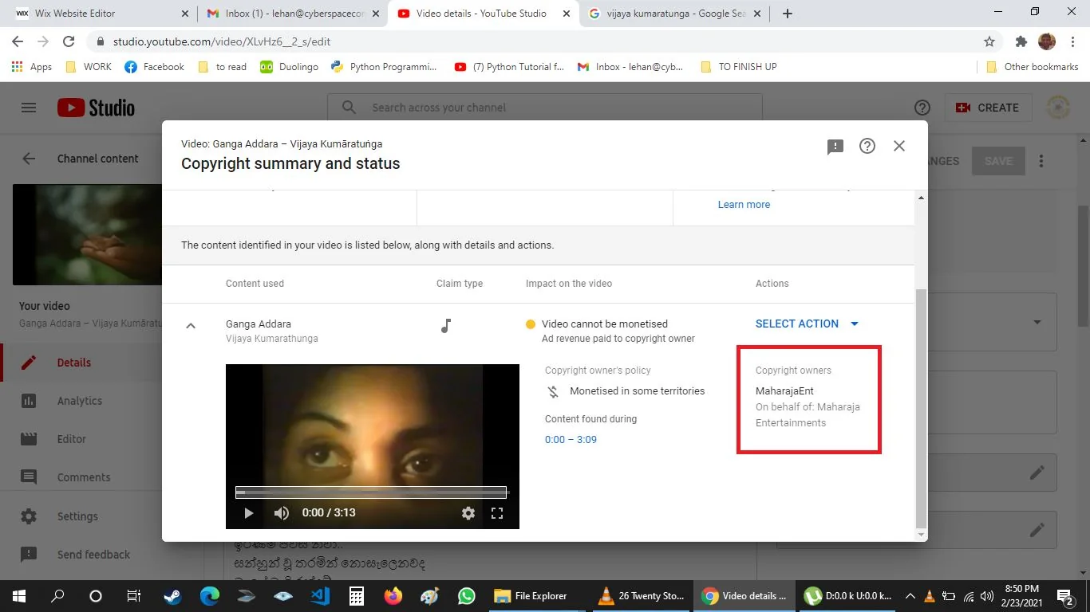Reload the current page
1090x612 pixels.
click(69, 41)
